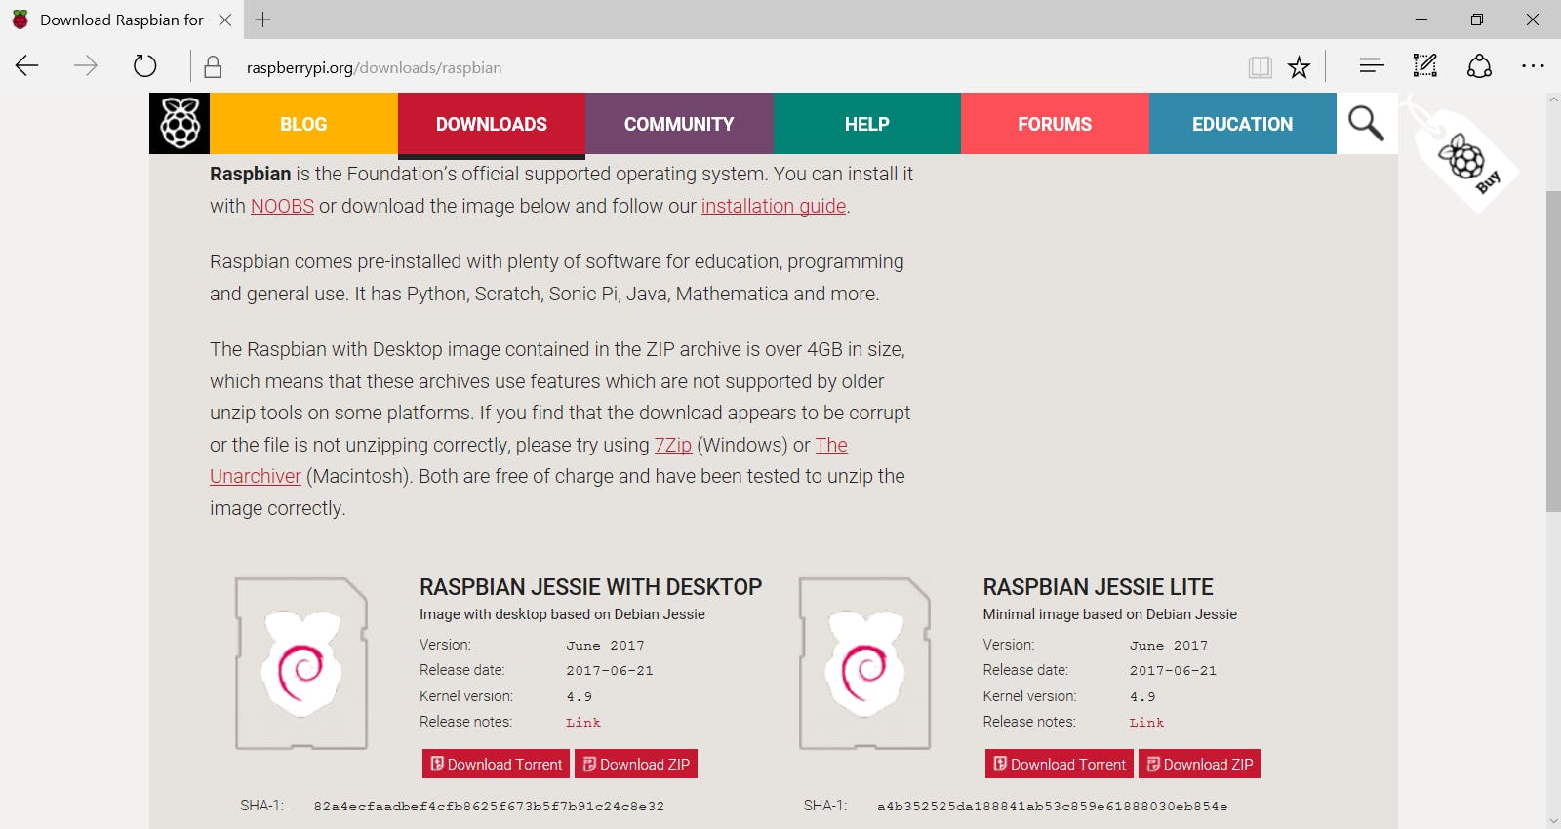The width and height of the screenshot is (1561, 829).
Task: Click the Buy tag icon
Action: pos(1466,159)
